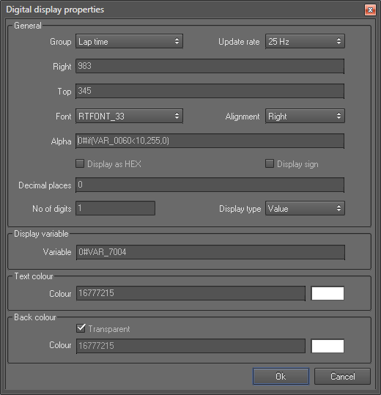Image resolution: width=381 pixels, height=395 pixels.
Task: Click into the Right position field
Action: pos(210,66)
